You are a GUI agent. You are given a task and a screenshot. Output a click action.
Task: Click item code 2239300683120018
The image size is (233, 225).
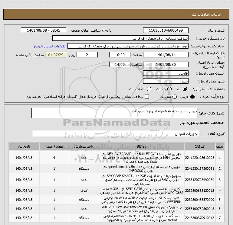200,191
